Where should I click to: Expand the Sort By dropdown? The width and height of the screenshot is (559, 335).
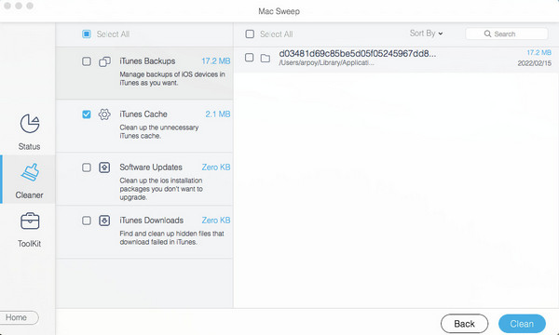click(x=426, y=33)
